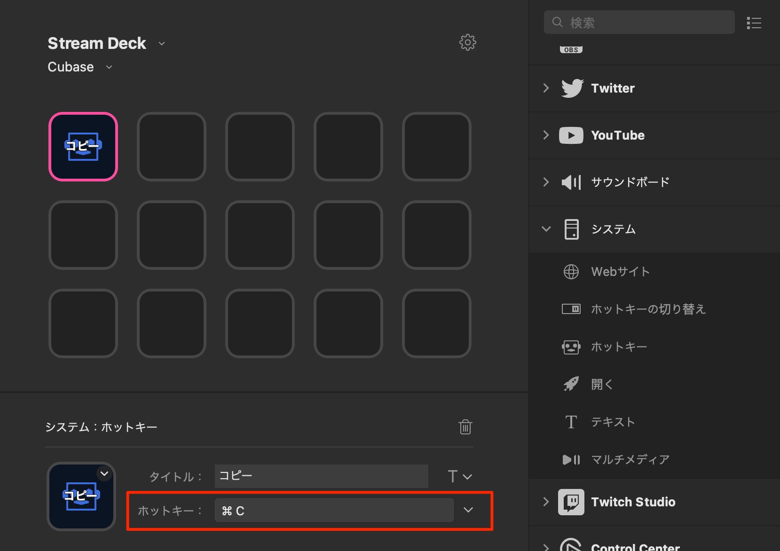Image resolution: width=780 pixels, height=551 pixels.
Task: Open the Cubase profile dropdown
Action: 109,67
